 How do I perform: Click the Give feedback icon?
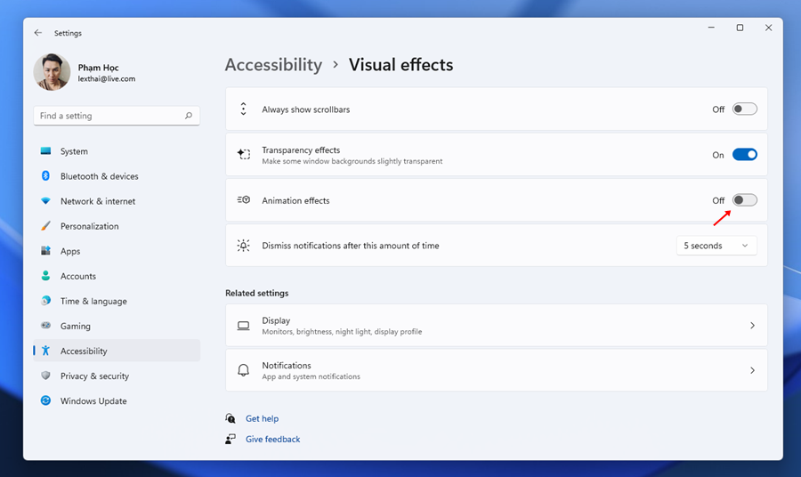tap(231, 439)
